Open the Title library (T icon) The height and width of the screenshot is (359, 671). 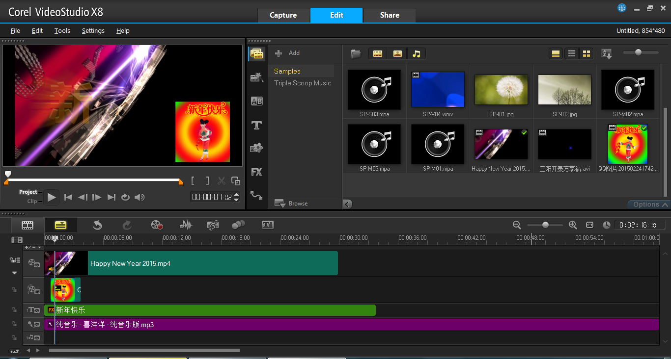(256, 125)
